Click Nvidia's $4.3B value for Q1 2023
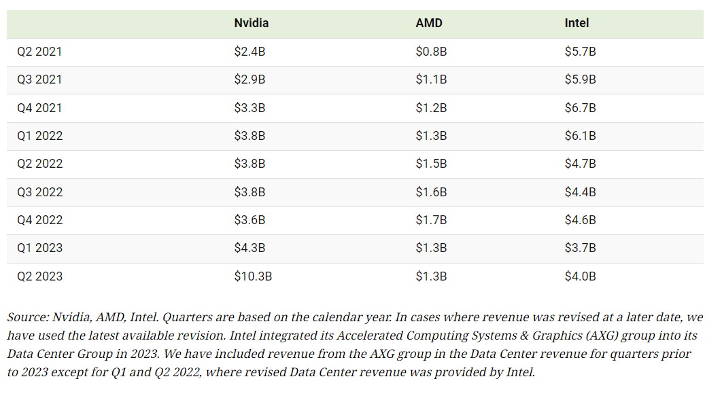Image resolution: width=722 pixels, height=398 pixels. click(x=250, y=248)
